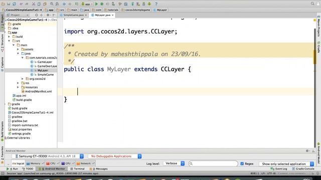
Task: Open the TODO tool window
Action: (28, 169)
